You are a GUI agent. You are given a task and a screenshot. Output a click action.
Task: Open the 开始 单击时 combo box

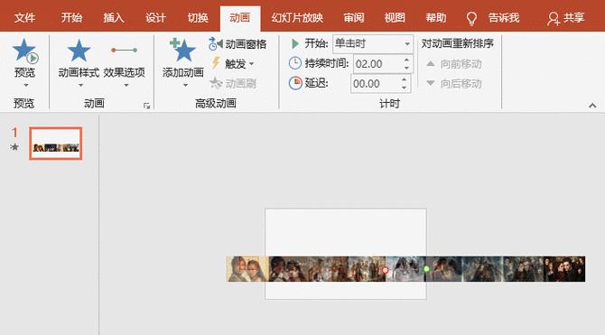click(373, 43)
